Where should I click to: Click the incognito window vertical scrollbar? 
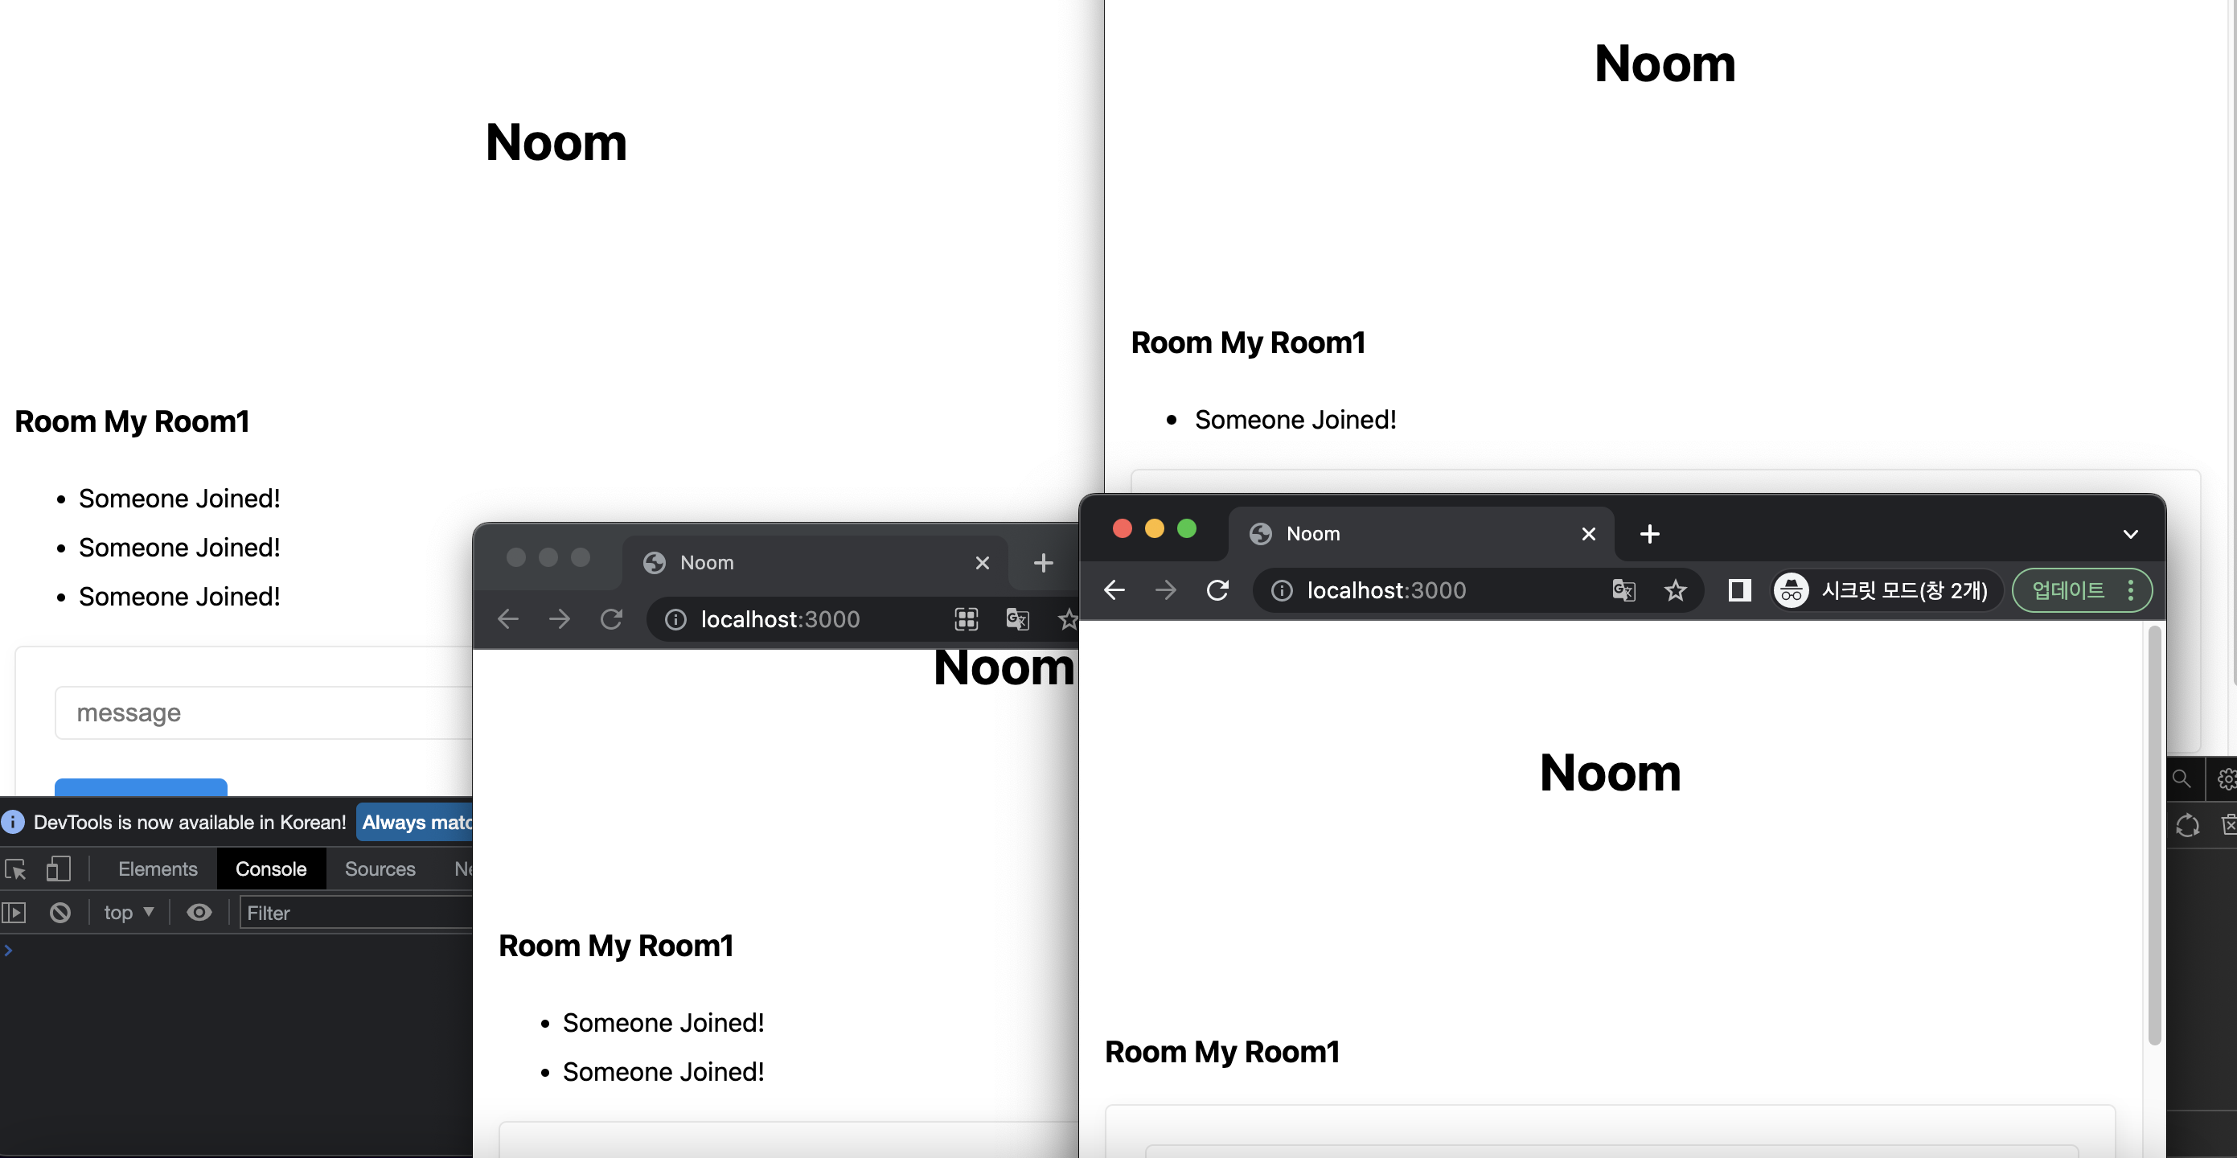click(x=2153, y=834)
